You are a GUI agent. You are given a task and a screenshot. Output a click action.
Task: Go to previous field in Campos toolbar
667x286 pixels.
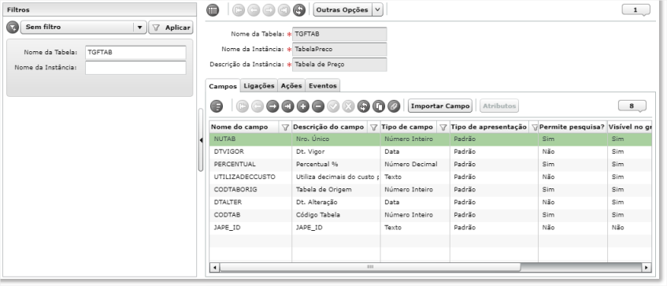(x=258, y=106)
